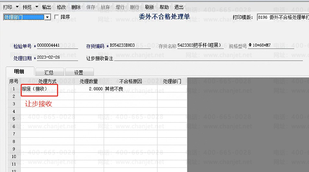
Task: Switch to the 汇总 tab
Action: [49, 73]
